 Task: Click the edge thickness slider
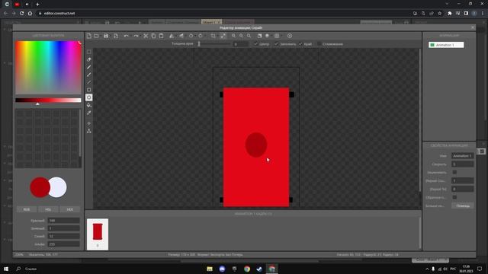(x=214, y=44)
